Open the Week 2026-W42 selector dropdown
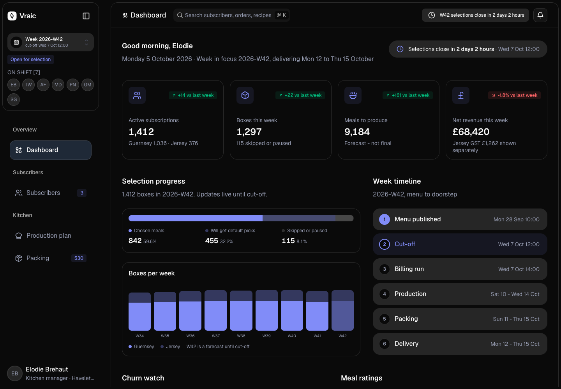 51,42
